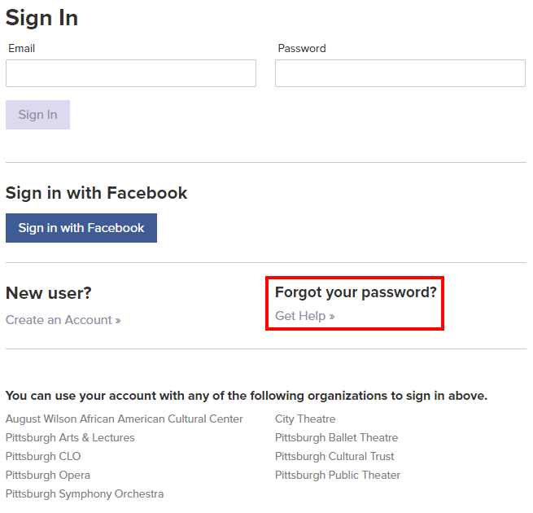Viewport: 533px width, 513px height.
Task: Open the Pittsburgh Cultural Trust link
Action: coord(334,457)
